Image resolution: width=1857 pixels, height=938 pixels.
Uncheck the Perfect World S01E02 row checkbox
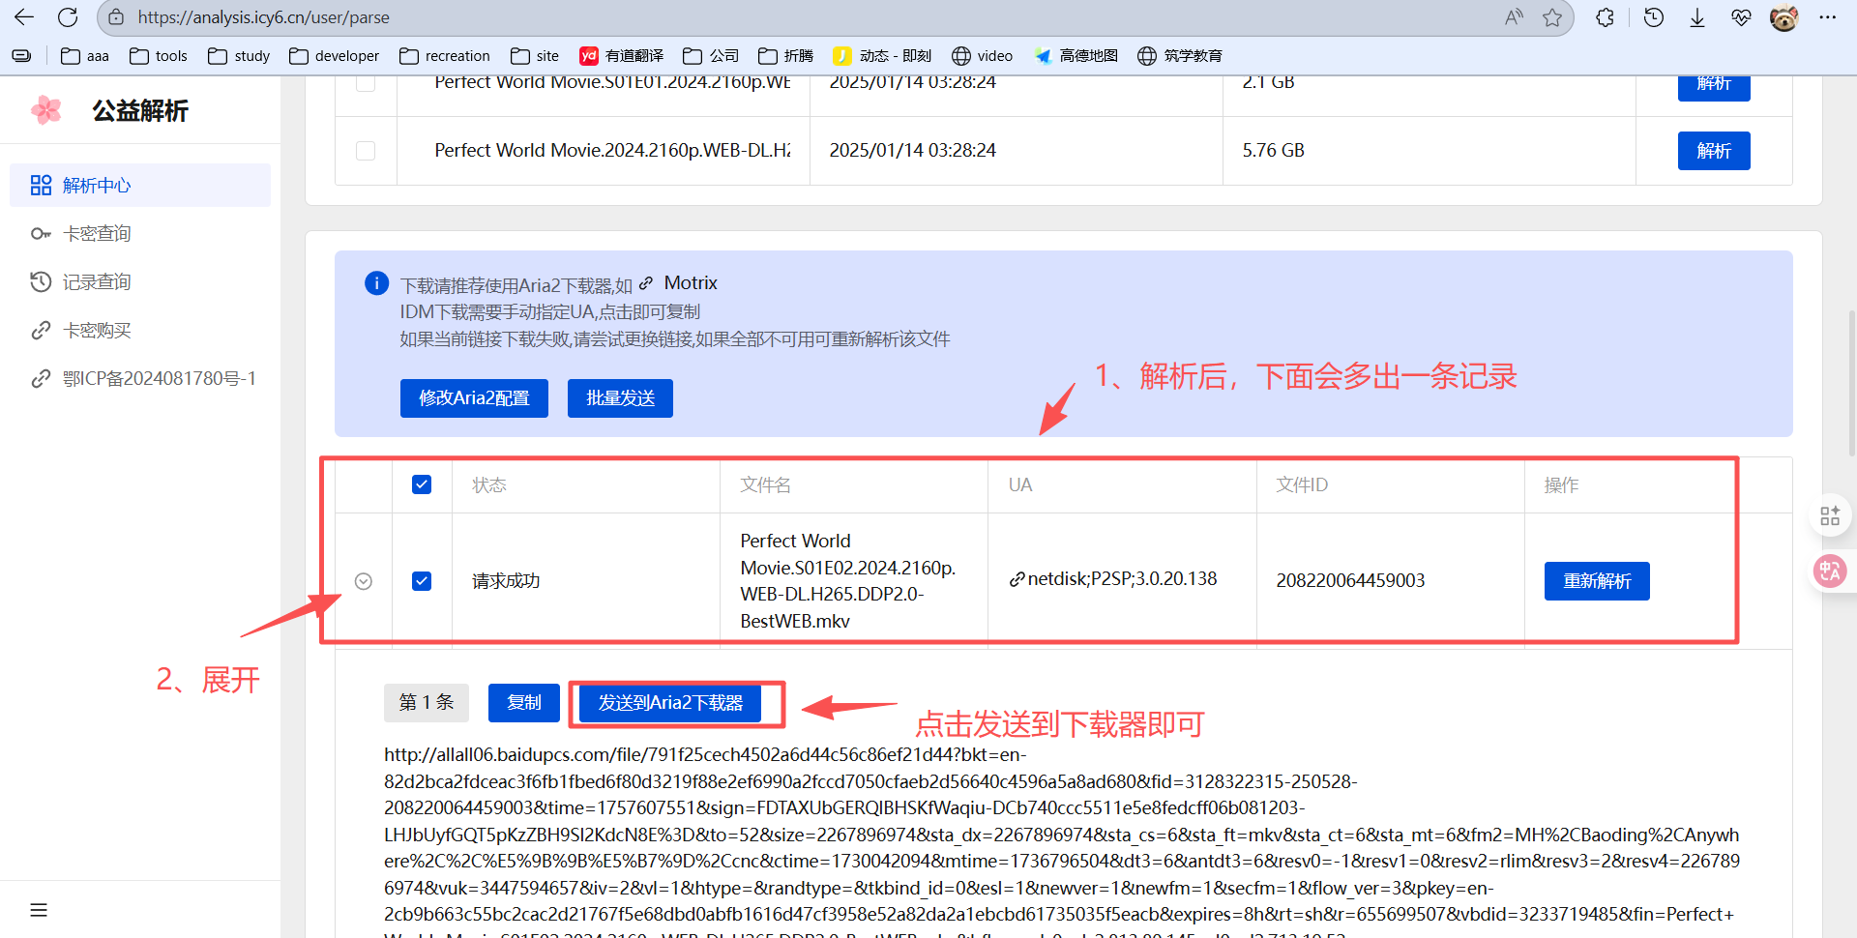pos(422,581)
